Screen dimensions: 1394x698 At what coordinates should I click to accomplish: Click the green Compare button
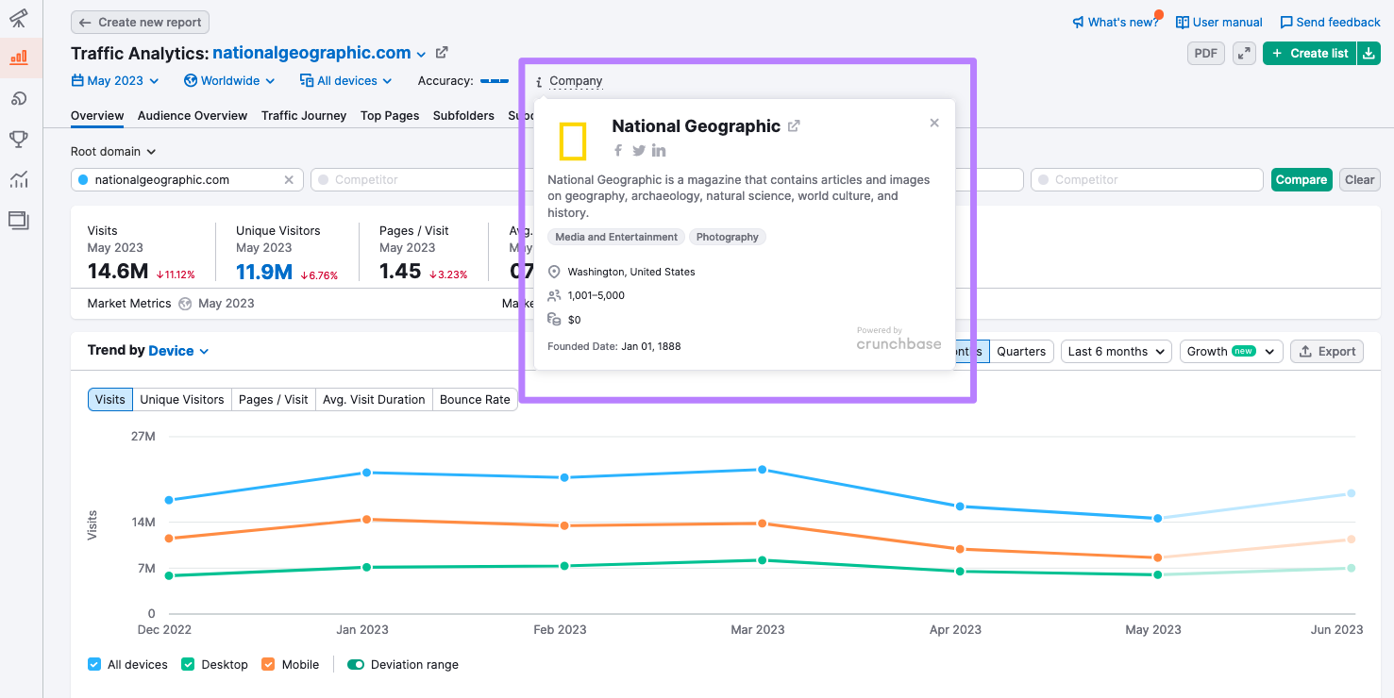1301,180
